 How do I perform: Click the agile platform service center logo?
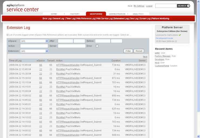point(22,8)
